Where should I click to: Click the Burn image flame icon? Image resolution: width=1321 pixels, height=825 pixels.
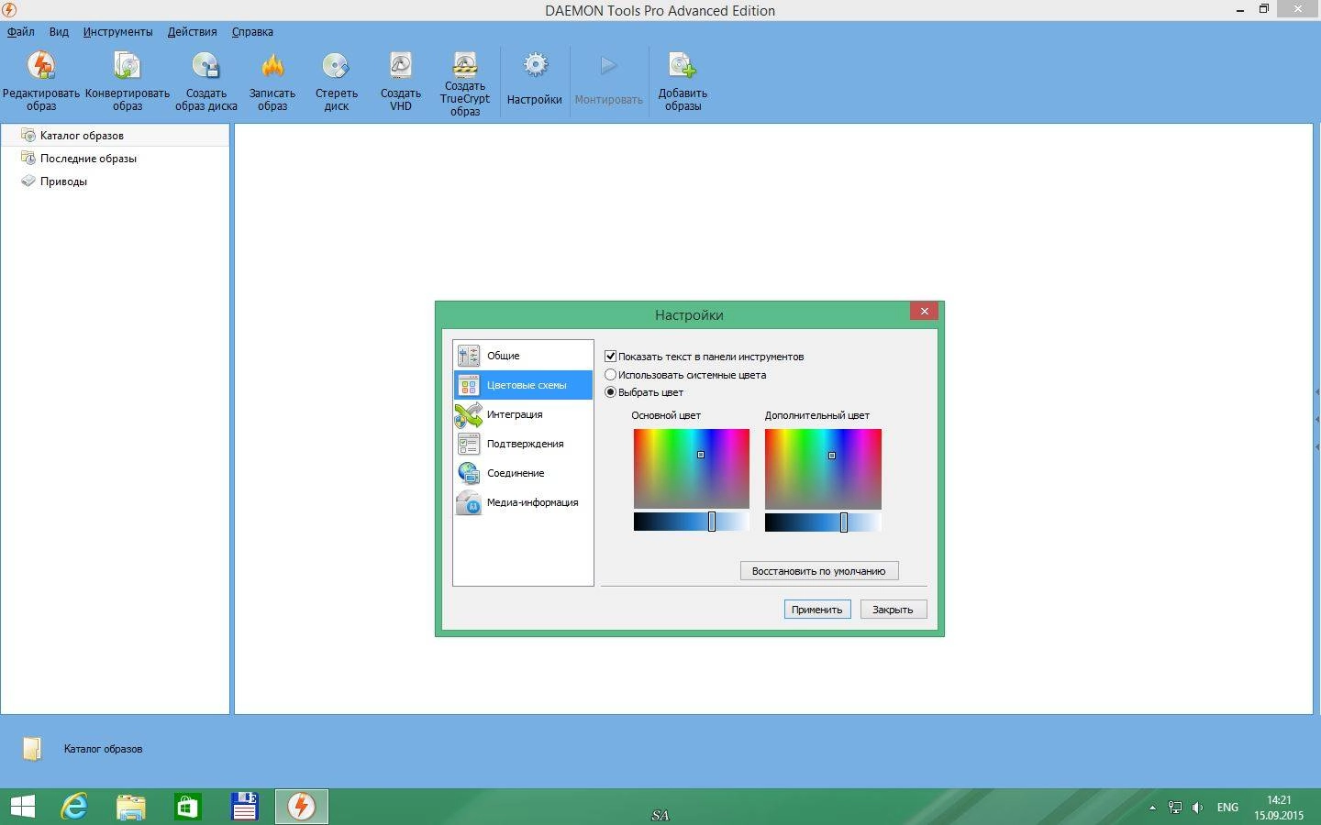click(272, 66)
